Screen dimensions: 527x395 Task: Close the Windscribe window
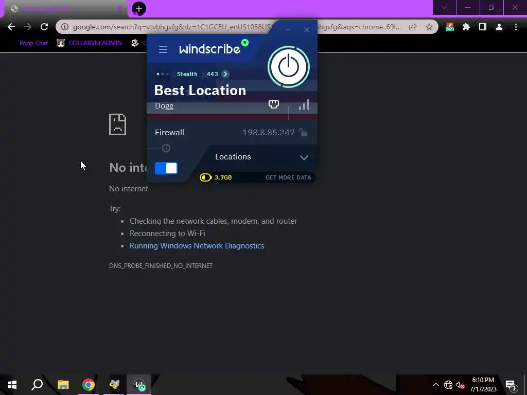tap(307, 30)
